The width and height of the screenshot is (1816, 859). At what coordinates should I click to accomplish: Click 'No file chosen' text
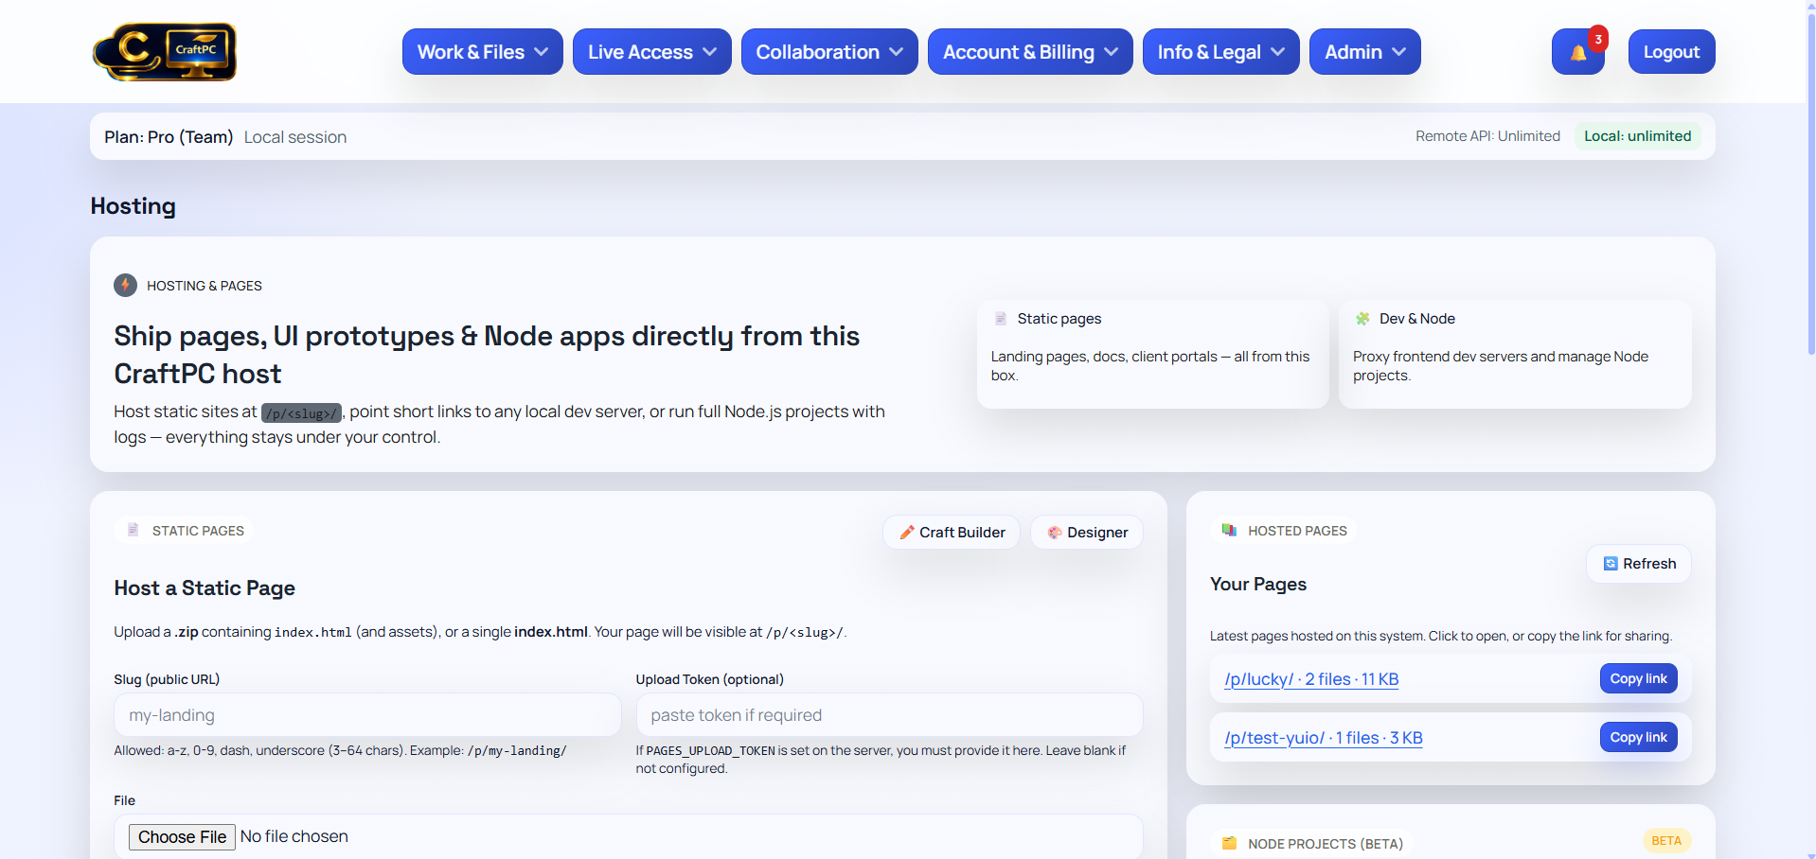pos(294,836)
